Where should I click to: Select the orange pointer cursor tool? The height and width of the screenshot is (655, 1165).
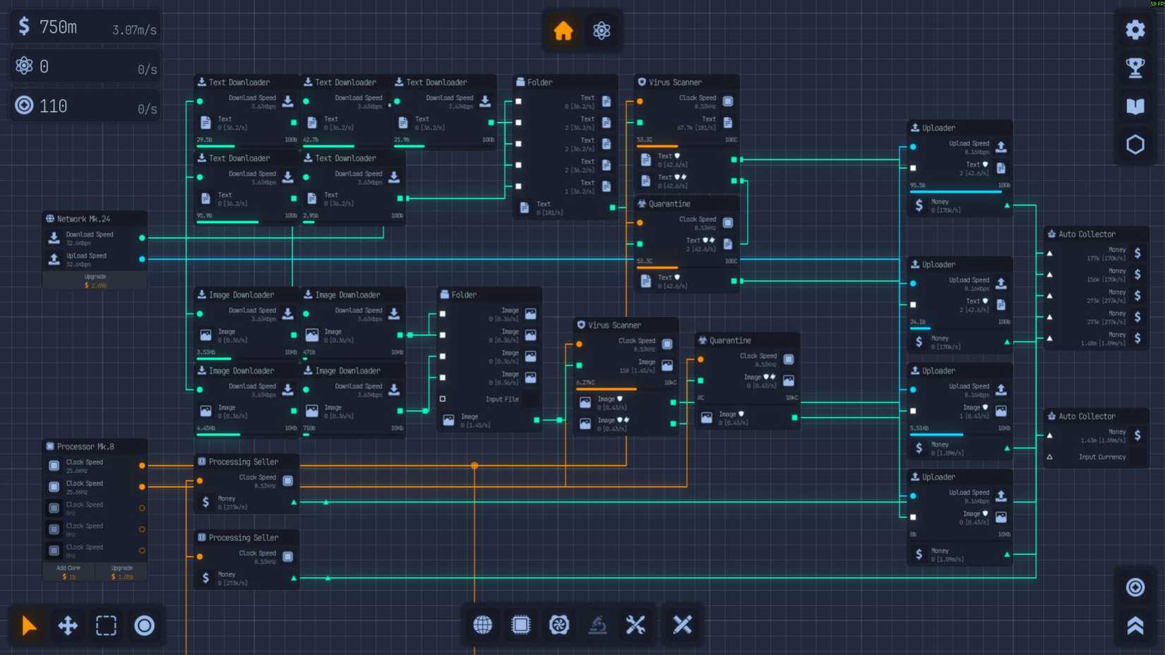click(x=29, y=625)
